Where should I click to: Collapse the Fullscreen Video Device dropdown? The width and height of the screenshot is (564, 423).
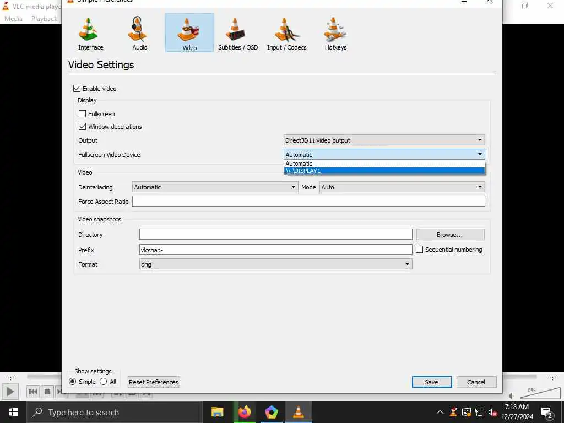tap(384, 155)
